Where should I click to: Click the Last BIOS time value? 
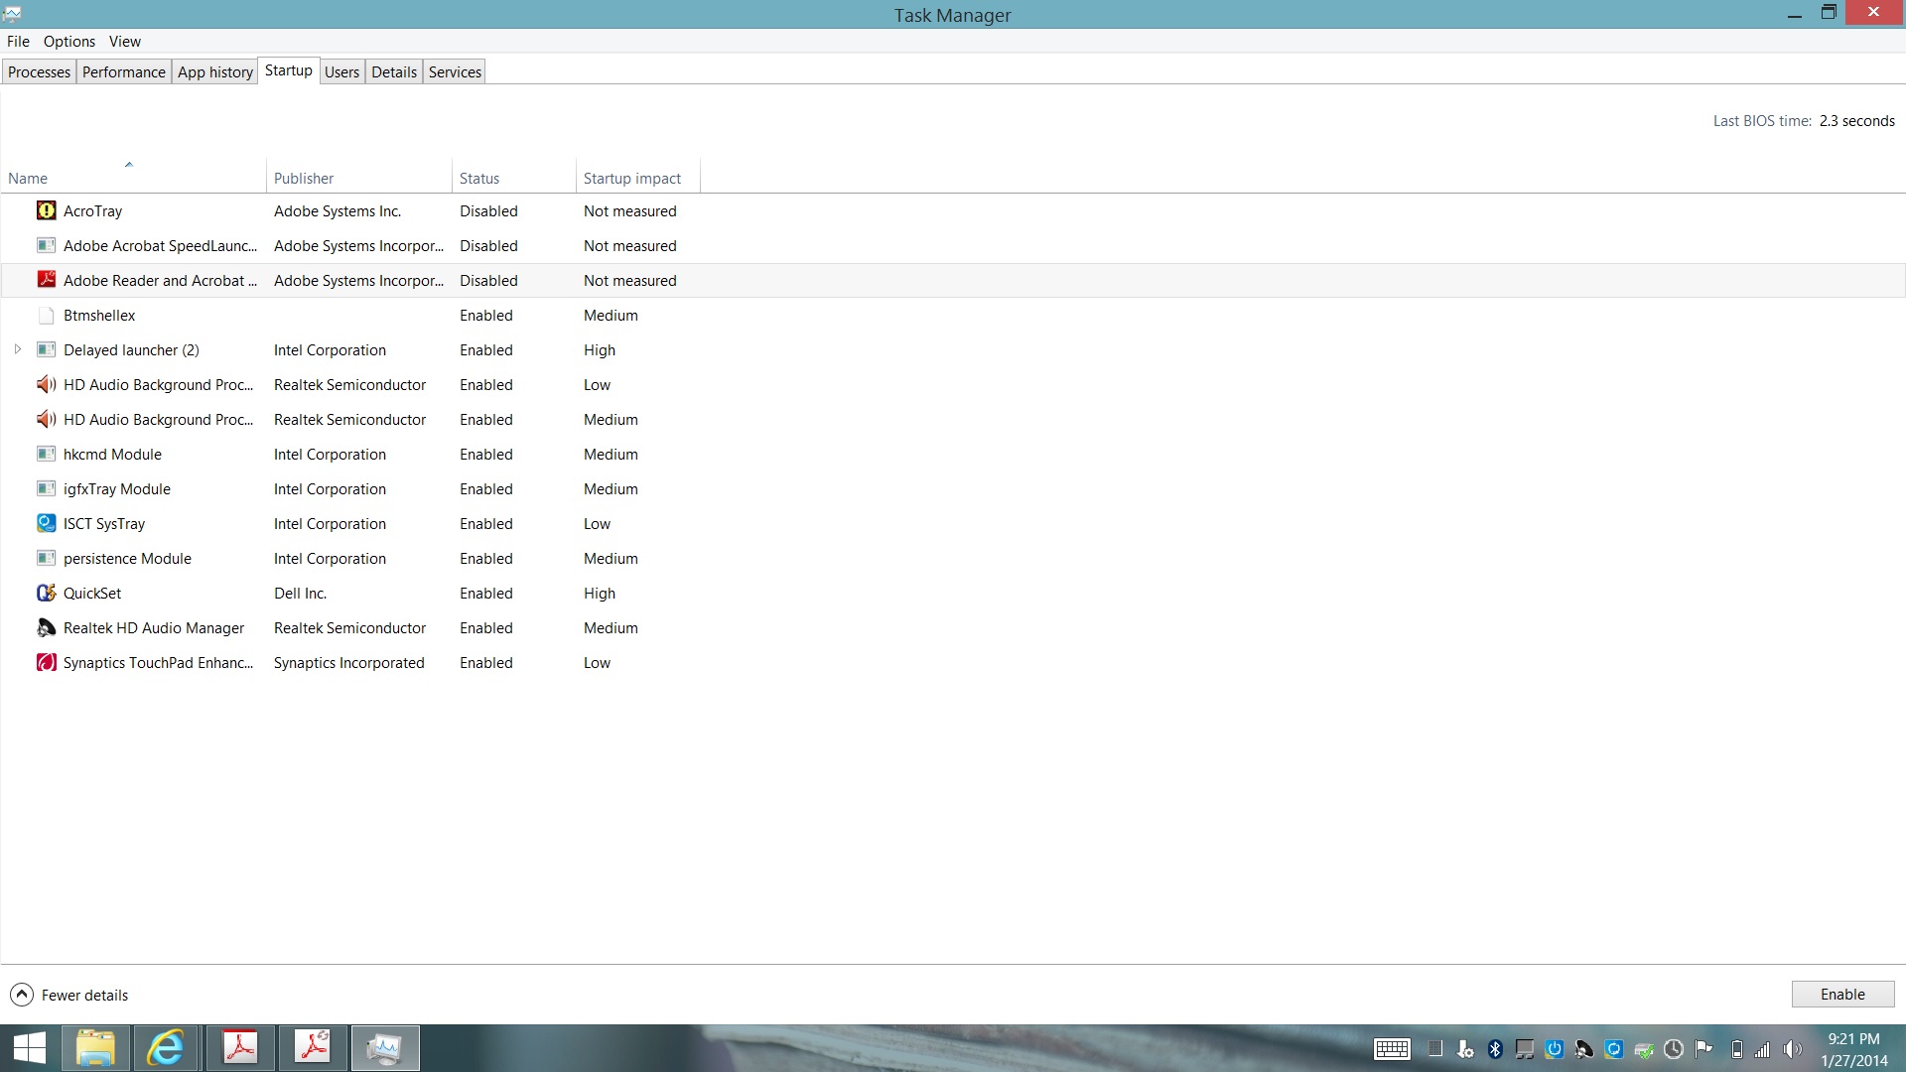(x=1856, y=120)
